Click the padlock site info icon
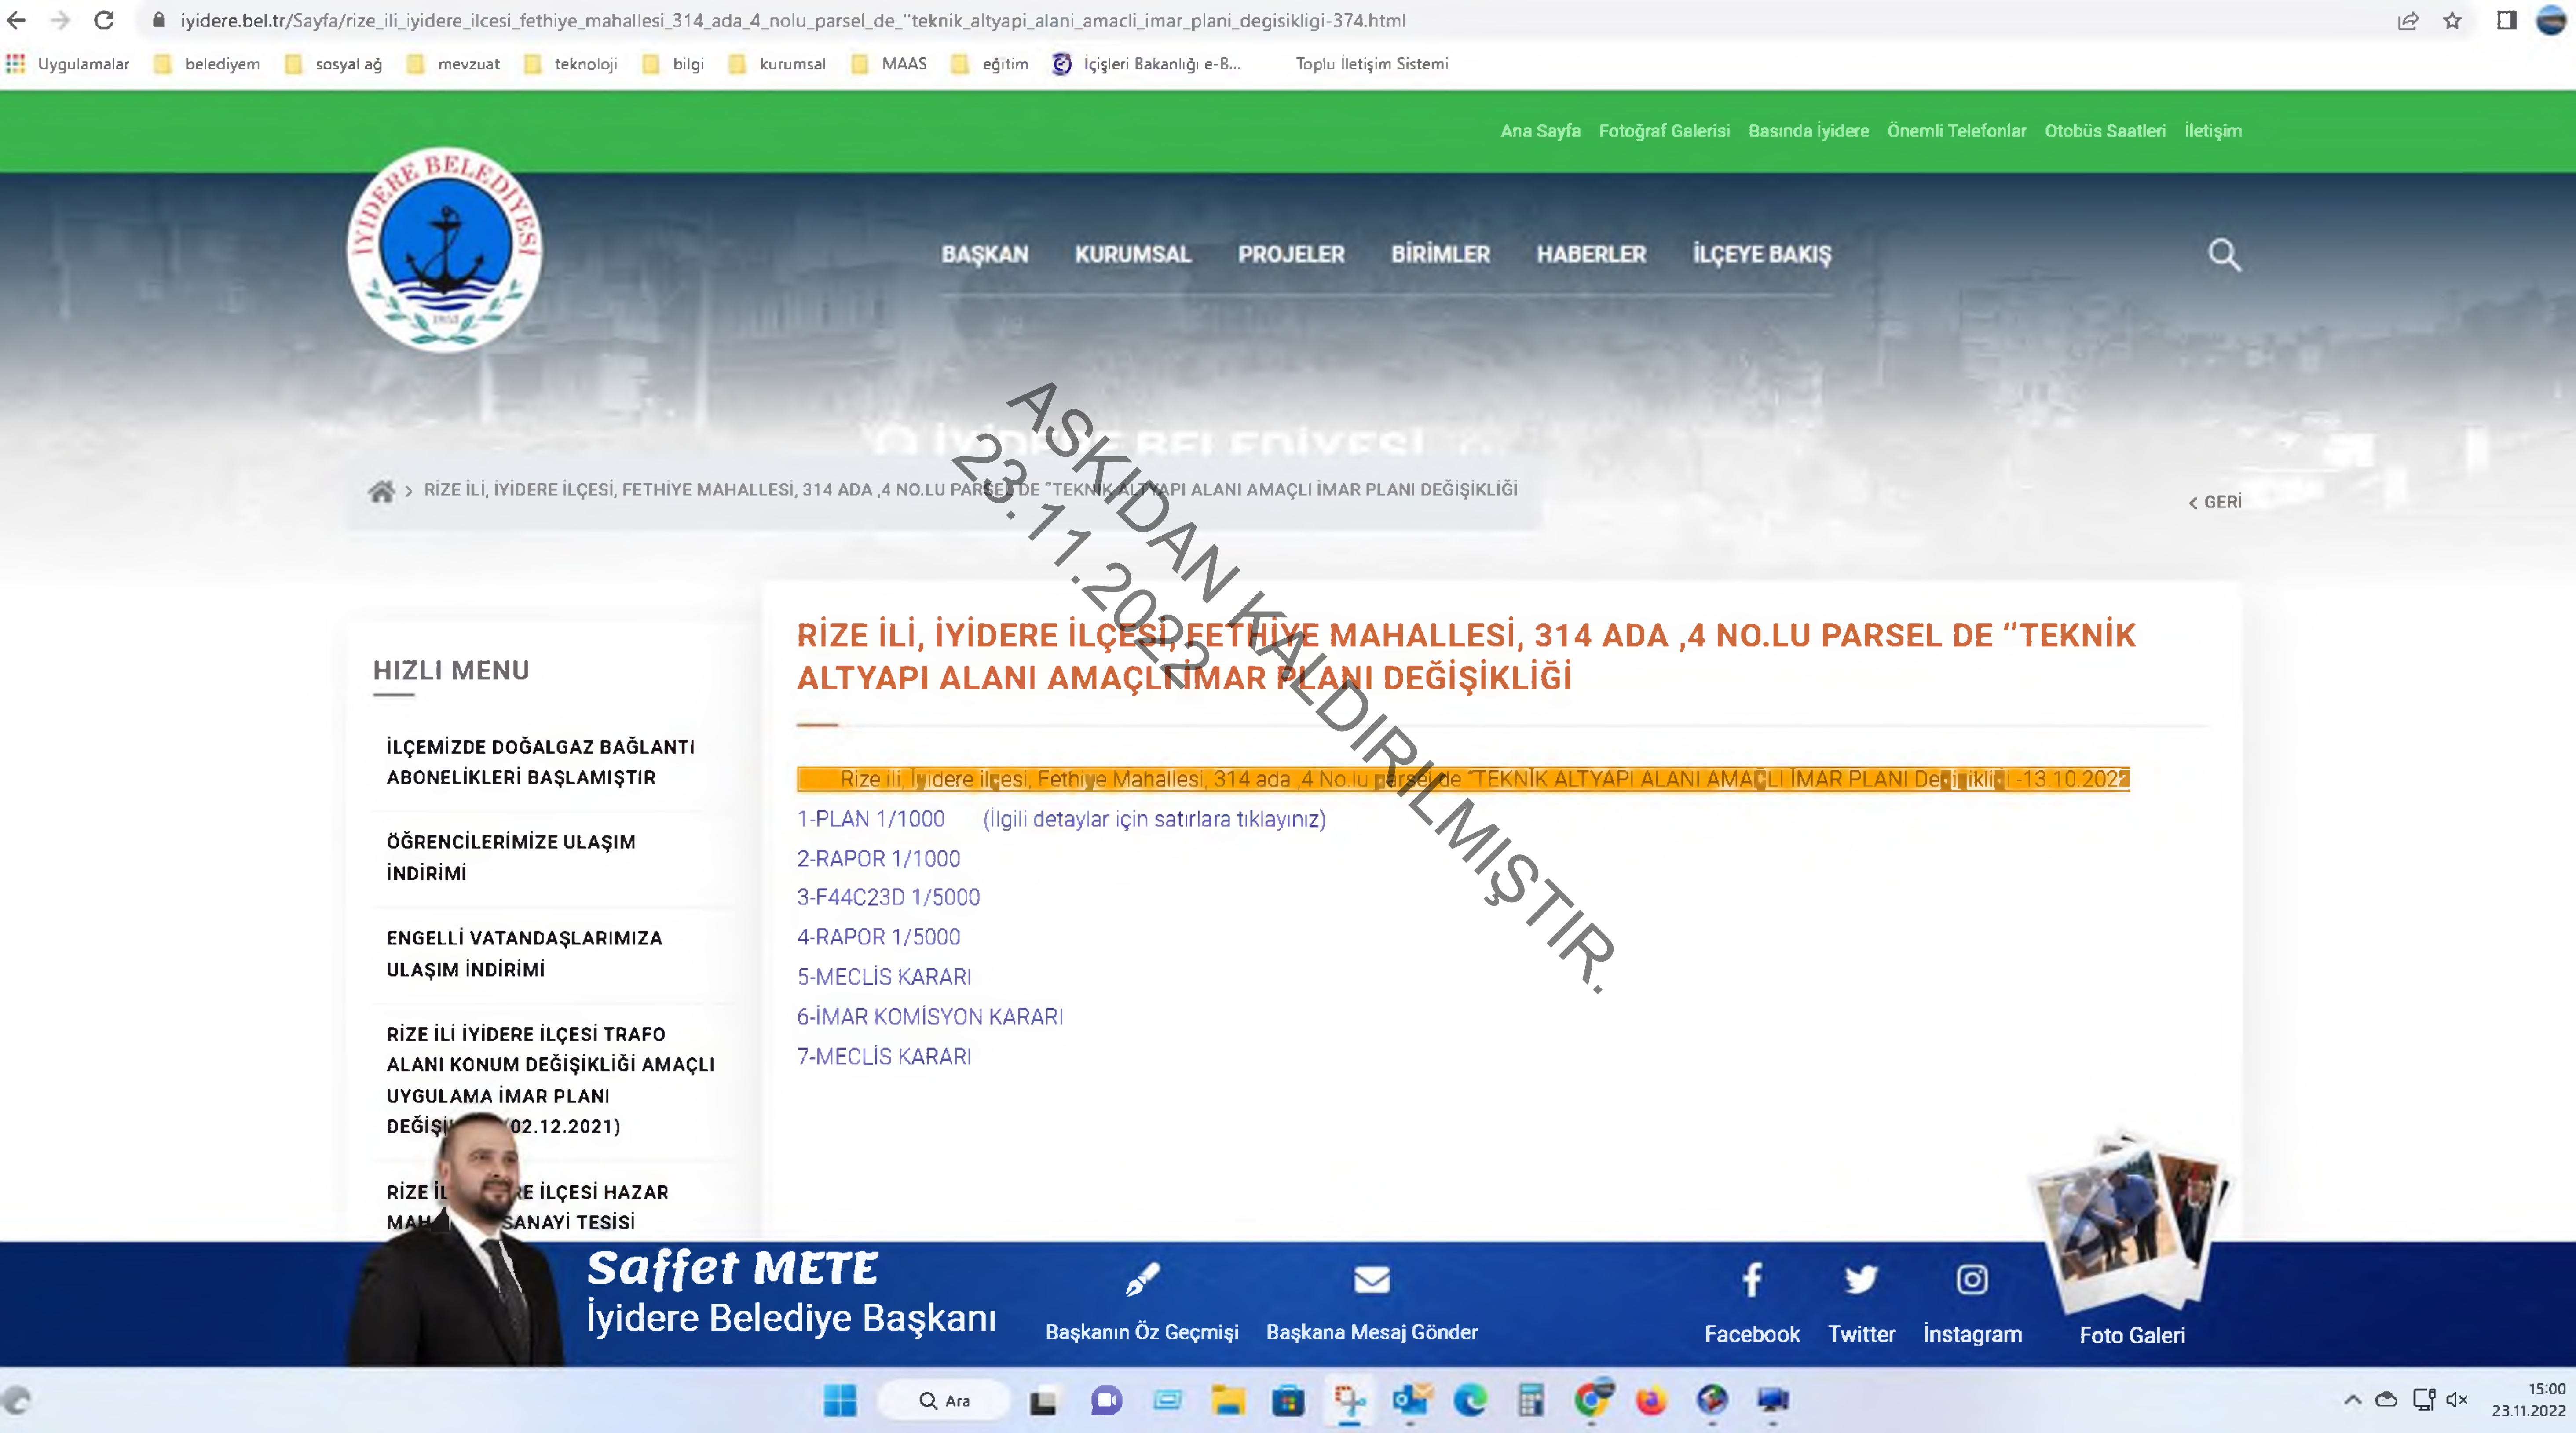 [158, 20]
